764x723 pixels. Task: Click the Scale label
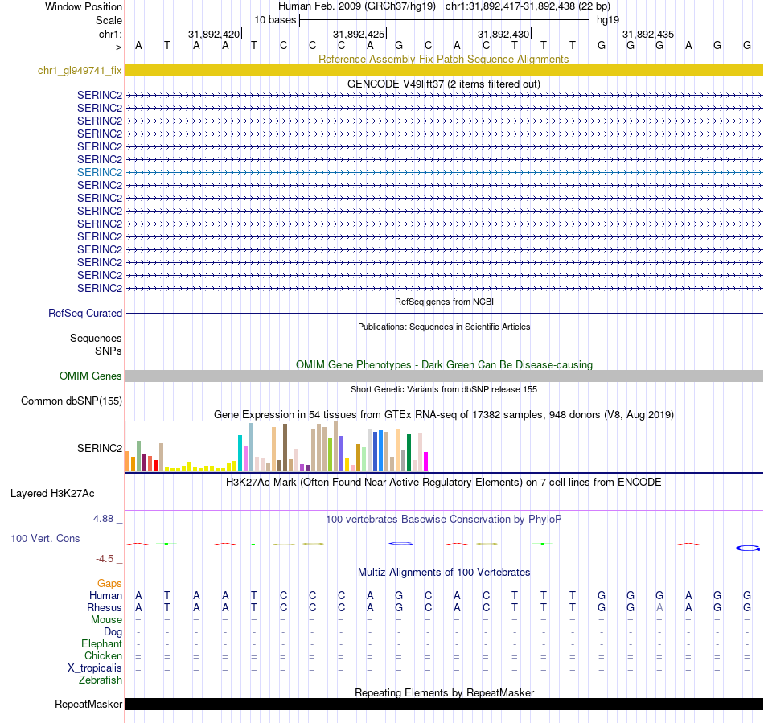[x=109, y=20]
